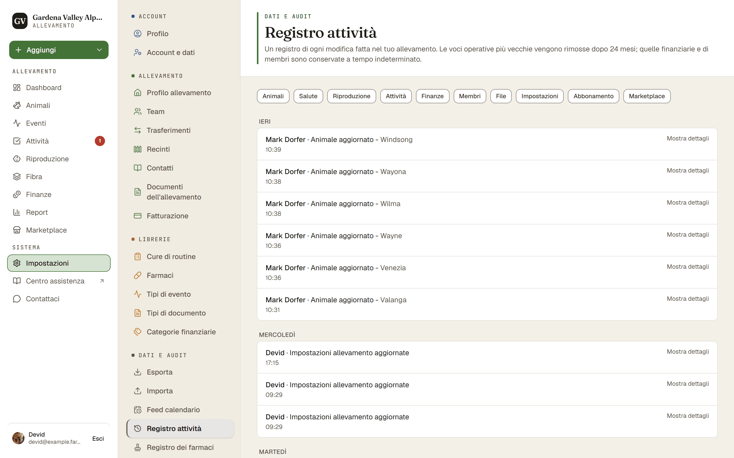734x458 pixels.
Task: Click the Marketplace storefront icon
Action: (x=17, y=230)
